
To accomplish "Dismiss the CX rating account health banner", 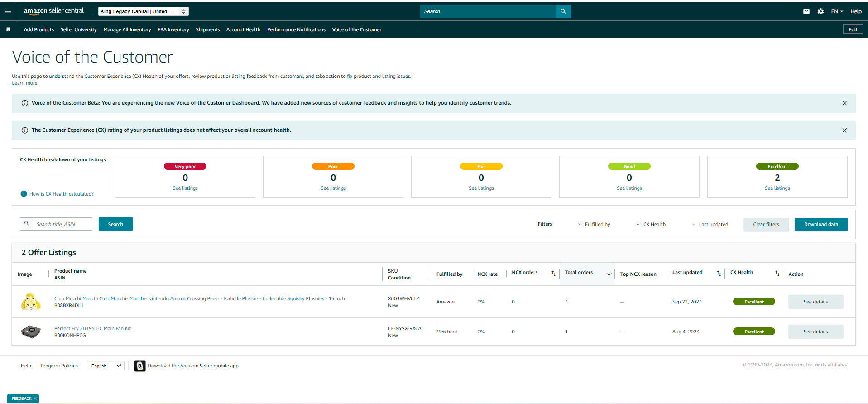I will (844, 130).
